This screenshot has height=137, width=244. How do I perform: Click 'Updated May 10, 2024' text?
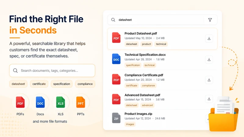[138, 38]
